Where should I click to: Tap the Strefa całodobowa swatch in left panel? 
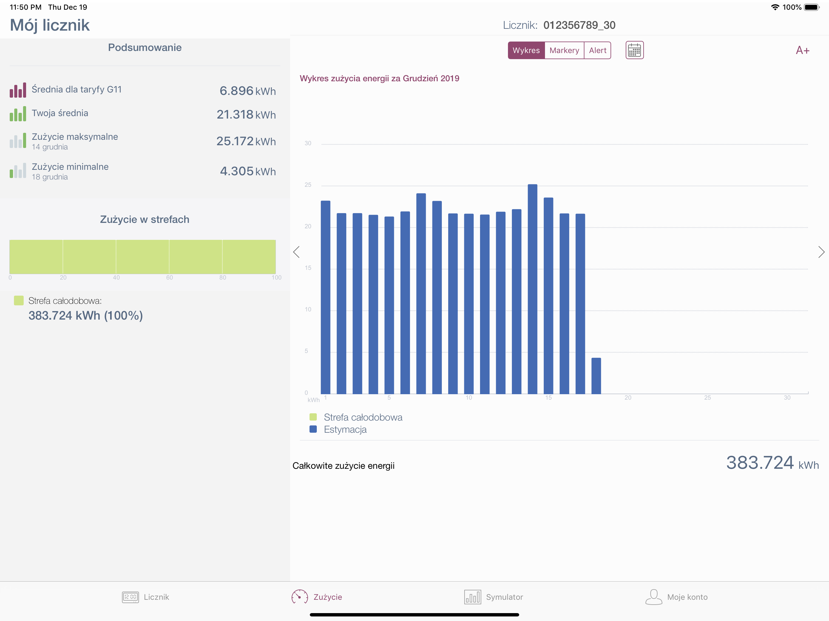[19, 300]
